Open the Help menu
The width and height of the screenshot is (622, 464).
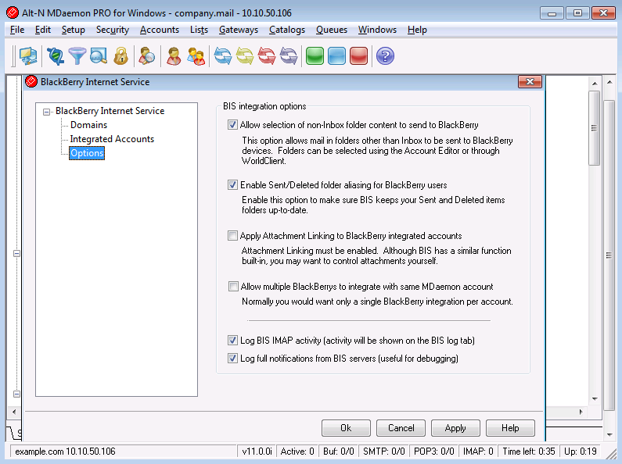coord(417,30)
